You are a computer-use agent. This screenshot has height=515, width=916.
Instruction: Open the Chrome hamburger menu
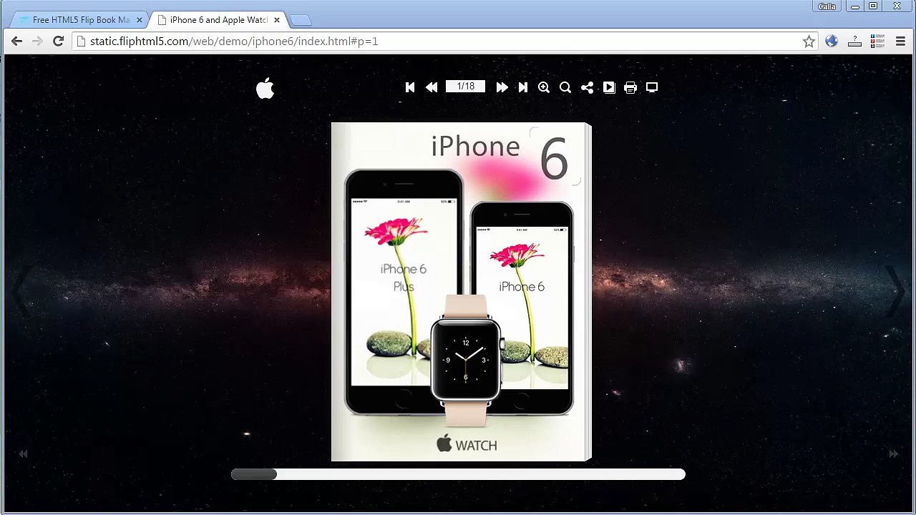click(x=900, y=41)
